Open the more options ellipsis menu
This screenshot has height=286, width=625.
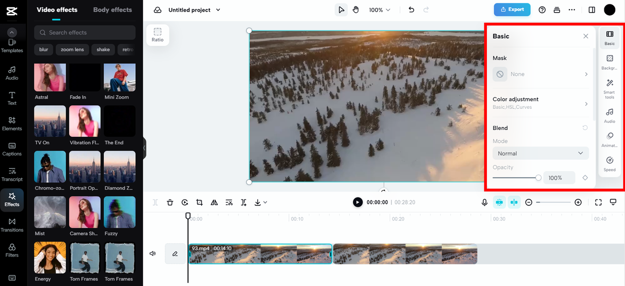[x=571, y=10]
